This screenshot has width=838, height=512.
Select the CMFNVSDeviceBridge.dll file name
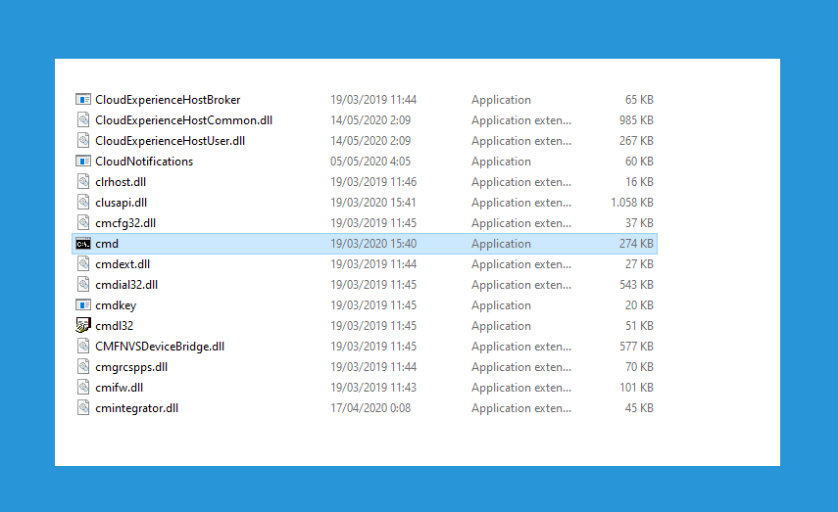pyautogui.click(x=160, y=347)
